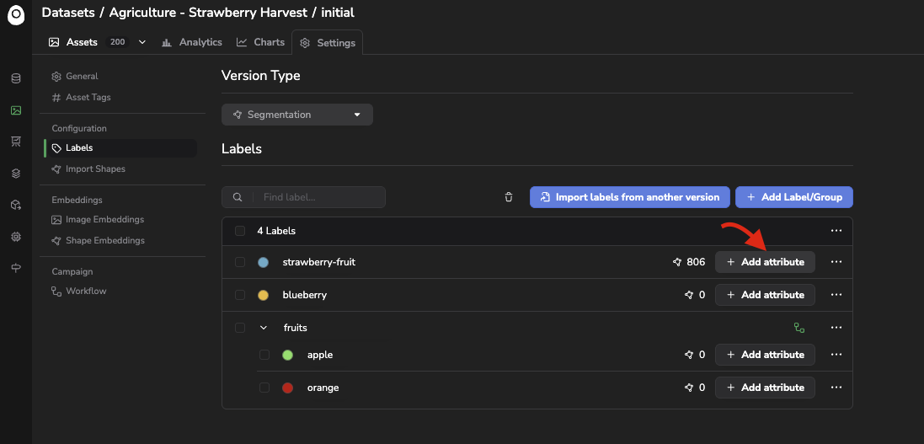Open Import Shapes in side menu
Viewport: 924px width, 444px height.
coord(88,169)
